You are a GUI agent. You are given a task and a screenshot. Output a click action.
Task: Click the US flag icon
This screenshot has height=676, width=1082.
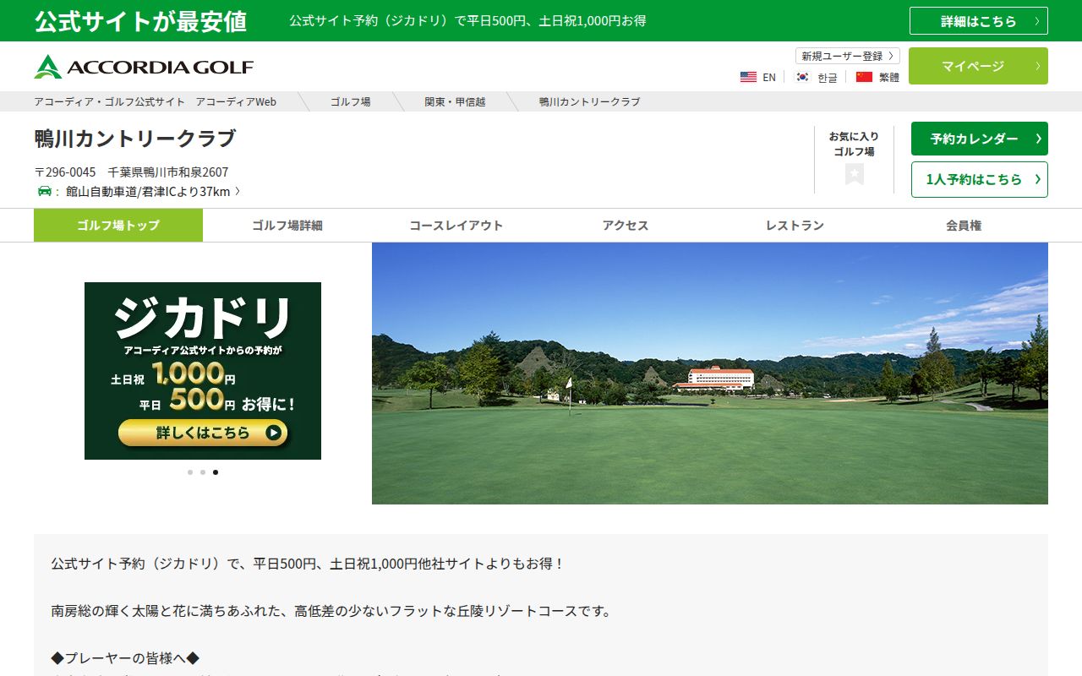pos(748,77)
